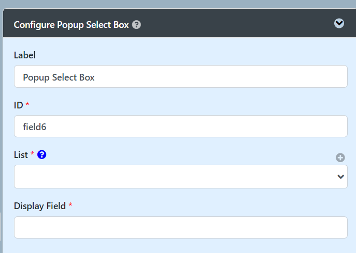356x253 pixels.
Task: Open the List dropdown arrow
Action: tap(340, 177)
